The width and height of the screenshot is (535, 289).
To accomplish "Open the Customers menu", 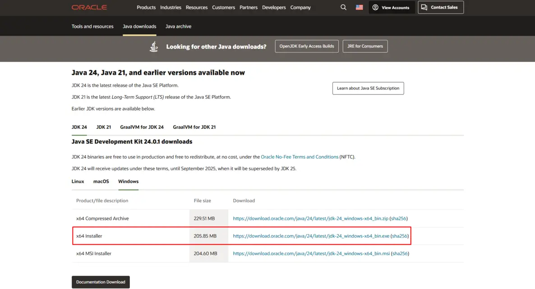I will (223, 7).
